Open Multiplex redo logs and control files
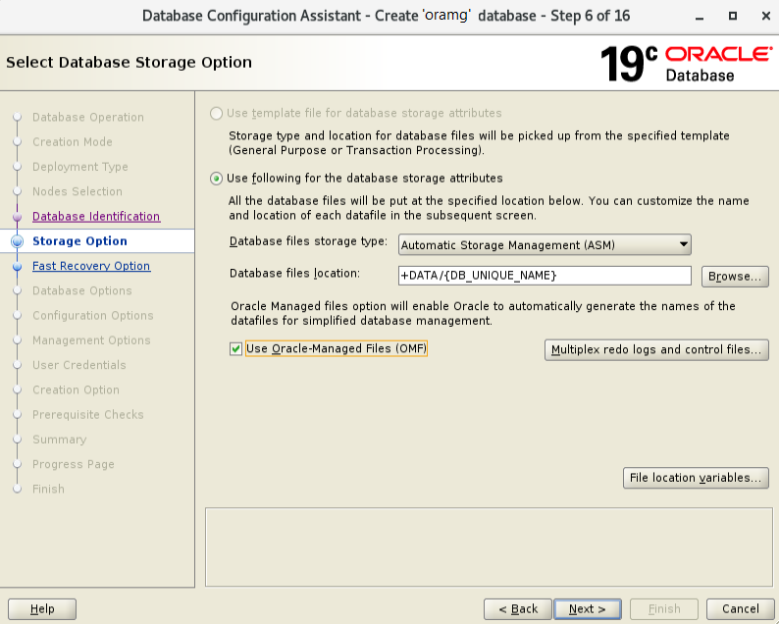 [x=656, y=349]
